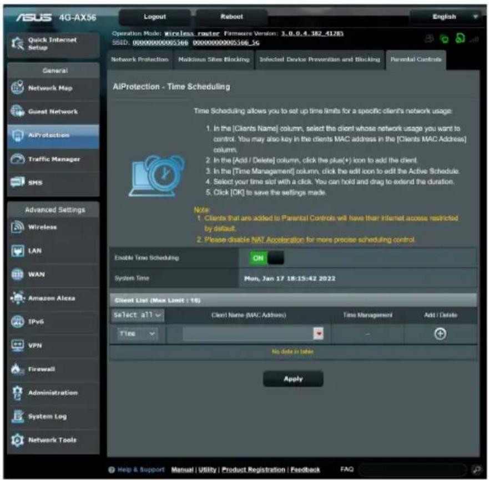The width and height of the screenshot is (489, 480).
Task: Open the Feedback link
Action: [305, 469]
